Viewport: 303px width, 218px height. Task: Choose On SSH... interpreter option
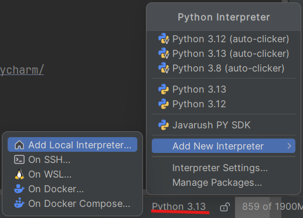point(73,159)
